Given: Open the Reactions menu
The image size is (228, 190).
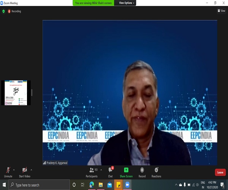Looking at the screenshot, I should coord(156,173).
